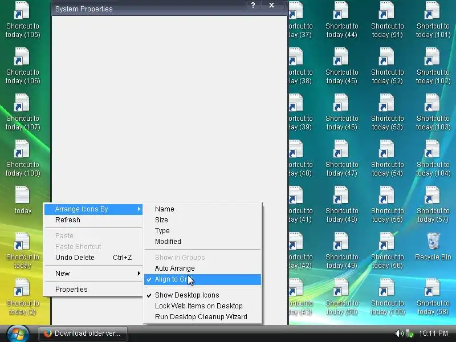Uncheck Align to Grid option

pyautogui.click(x=203, y=279)
